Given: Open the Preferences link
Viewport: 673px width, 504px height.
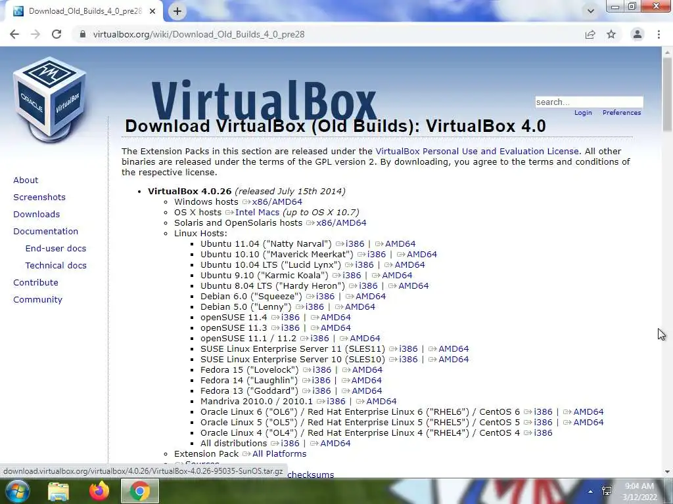Looking at the screenshot, I should [x=622, y=113].
